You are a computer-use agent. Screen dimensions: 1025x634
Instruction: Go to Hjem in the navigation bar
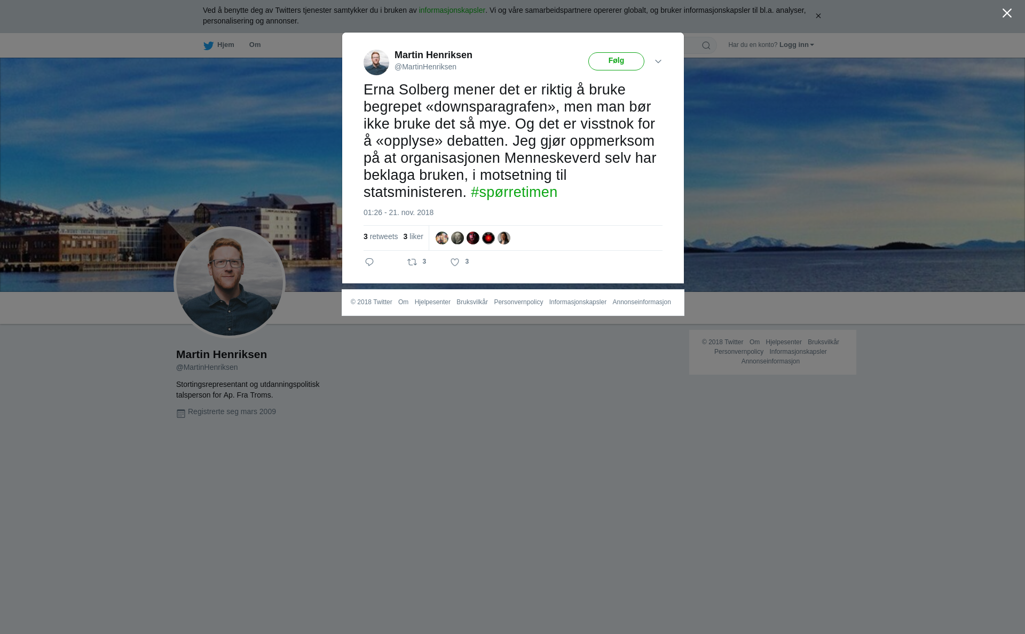pos(225,45)
